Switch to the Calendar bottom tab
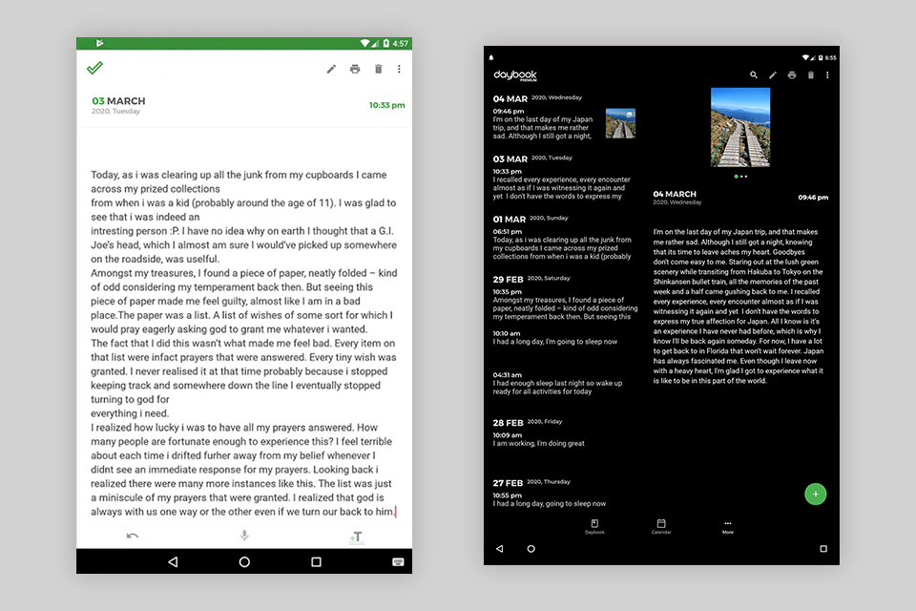This screenshot has height=611, width=916. [661, 526]
